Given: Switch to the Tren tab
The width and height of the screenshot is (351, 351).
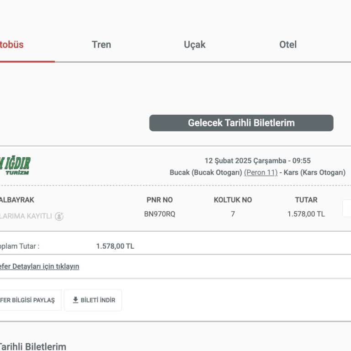Looking at the screenshot, I should point(101,44).
